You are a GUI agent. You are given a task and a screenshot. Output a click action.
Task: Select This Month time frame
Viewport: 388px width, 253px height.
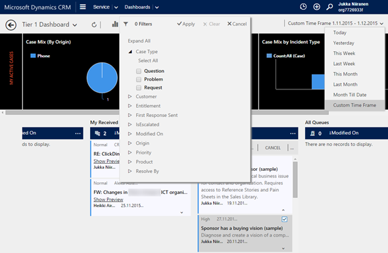coord(345,74)
